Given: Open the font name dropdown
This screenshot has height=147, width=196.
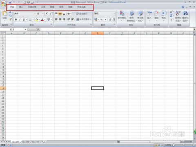Looking at the screenshot, I should coord(35,13).
